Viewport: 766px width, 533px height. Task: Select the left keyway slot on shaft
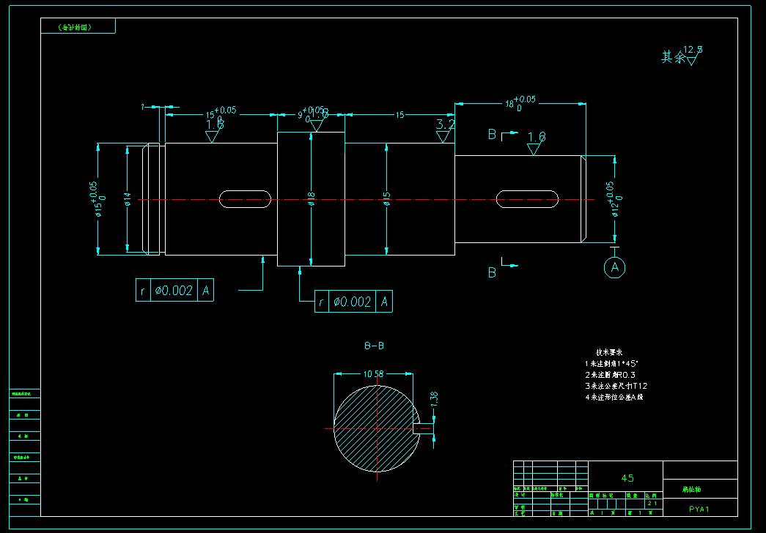point(245,199)
